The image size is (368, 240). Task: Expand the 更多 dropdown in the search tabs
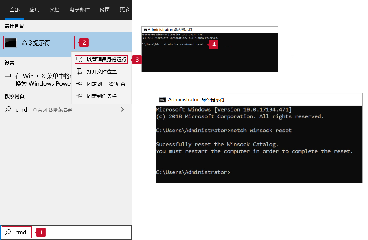[125, 9]
